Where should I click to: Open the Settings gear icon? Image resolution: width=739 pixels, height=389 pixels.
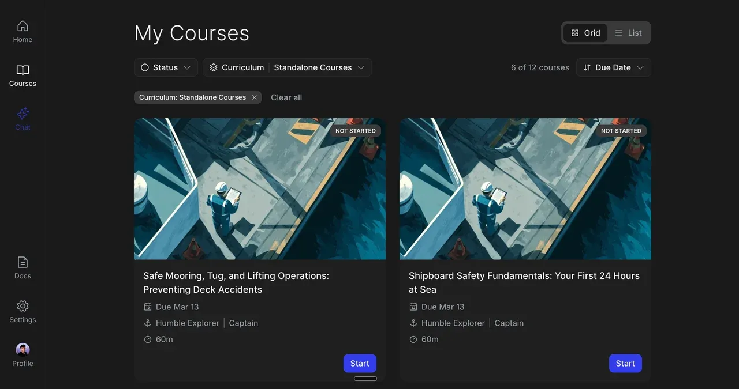pyautogui.click(x=23, y=307)
